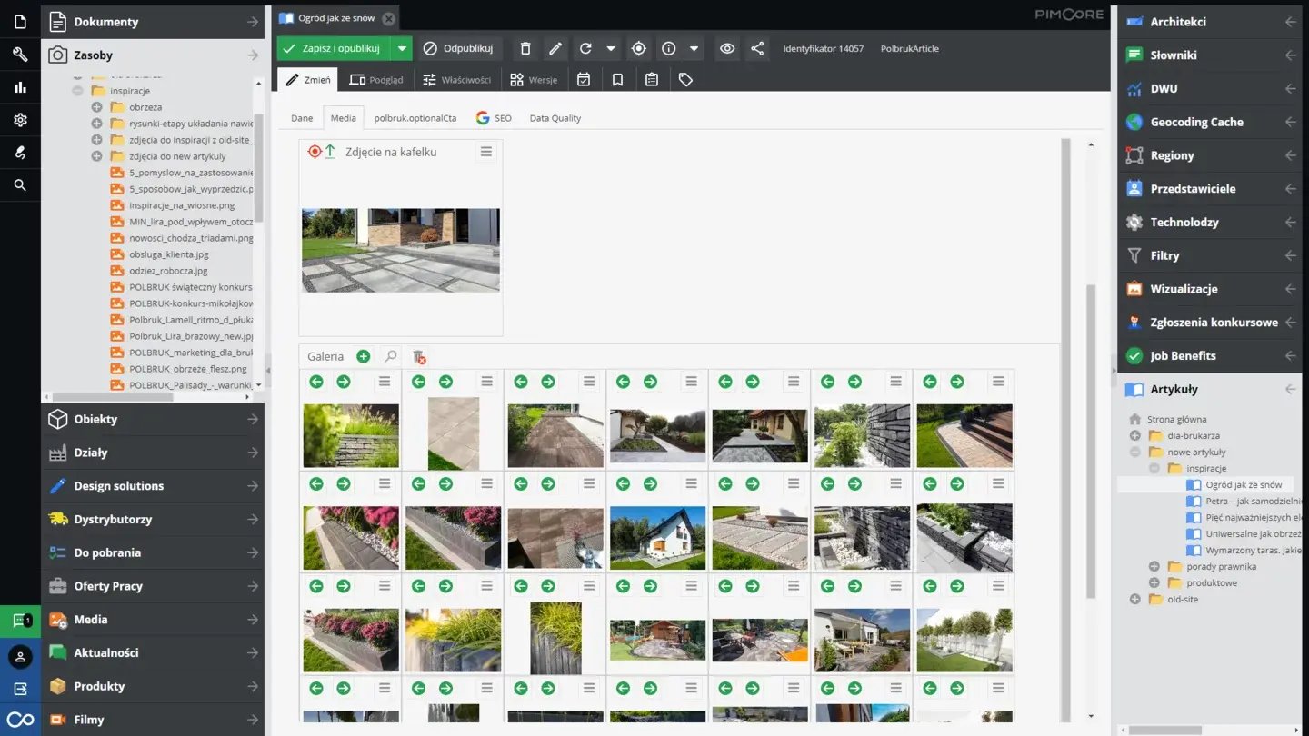Image resolution: width=1309 pixels, height=736 pixels.
Task: Open the Job Benefits panel
Action: tap(1210, 355)
